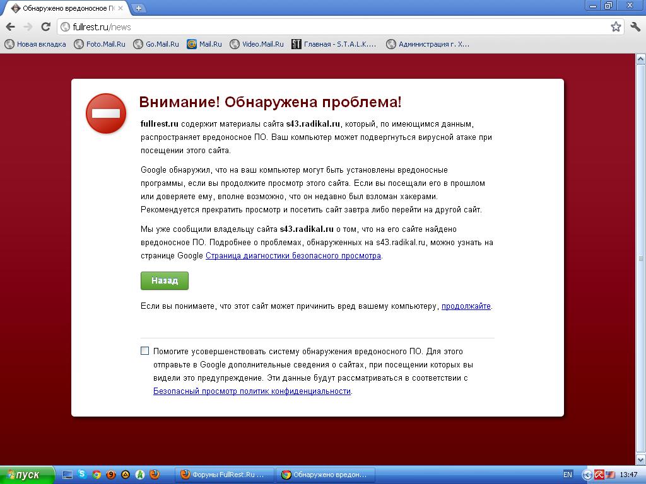Click the red stop warning icon
The image size is (646, 484).
(x=106, y=113)
